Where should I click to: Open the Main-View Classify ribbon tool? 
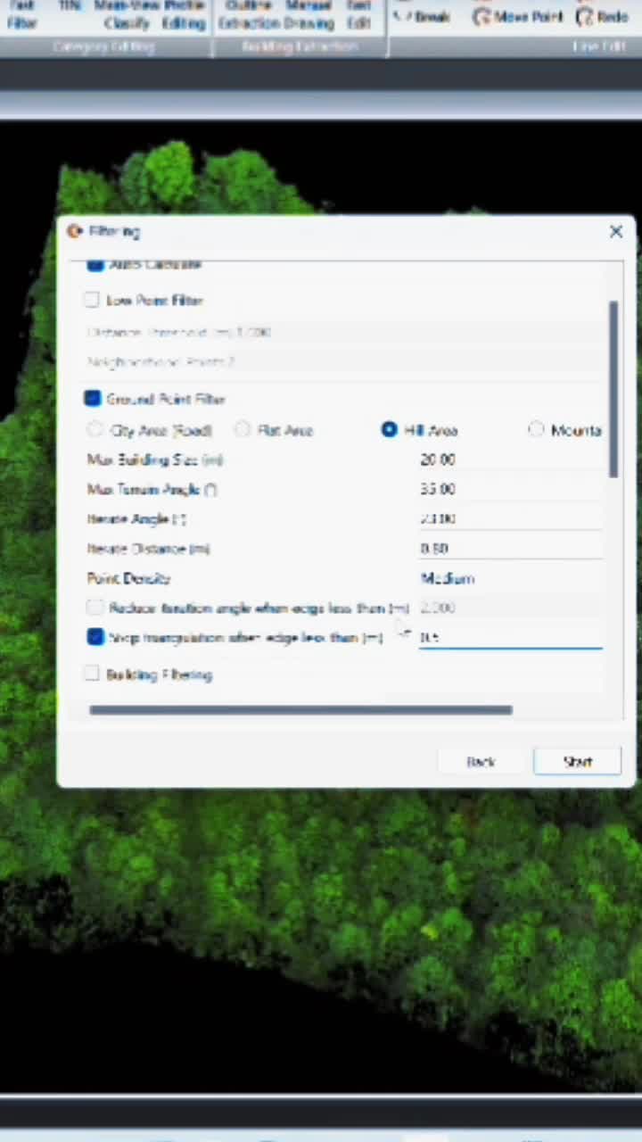126,14
